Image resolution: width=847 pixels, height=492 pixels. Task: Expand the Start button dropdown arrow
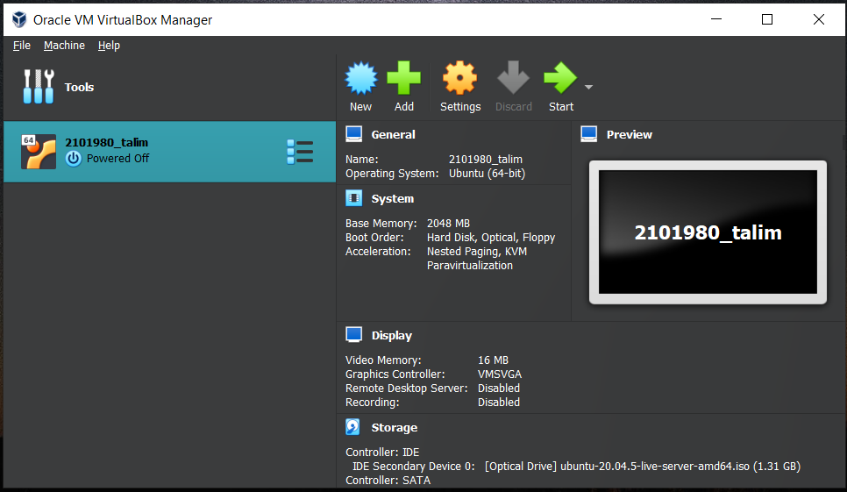coord(589,87)
